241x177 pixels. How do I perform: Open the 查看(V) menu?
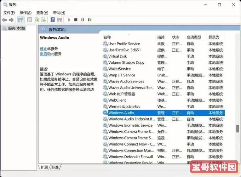click(x=42, y=13)
